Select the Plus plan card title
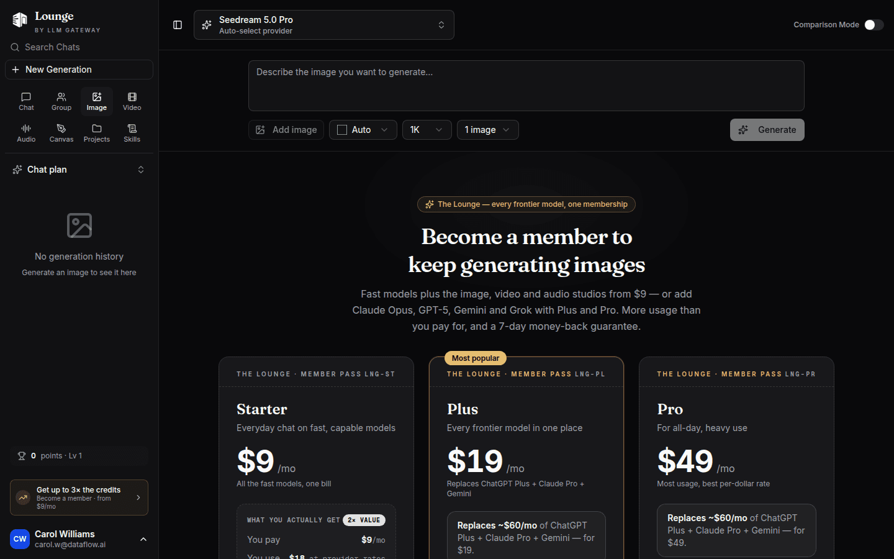The height and width of the screenshot is (559, 894). tap(463, 409)
